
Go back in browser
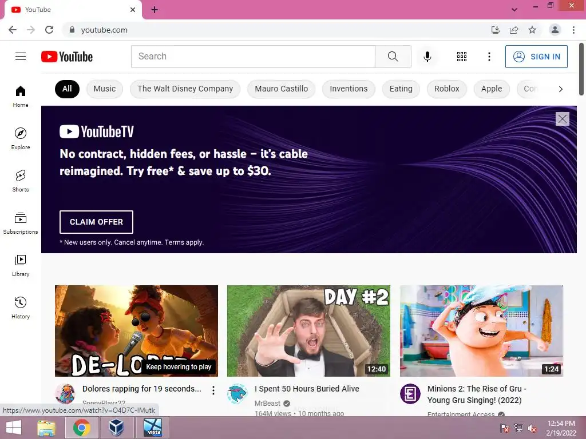pos(13,30)
